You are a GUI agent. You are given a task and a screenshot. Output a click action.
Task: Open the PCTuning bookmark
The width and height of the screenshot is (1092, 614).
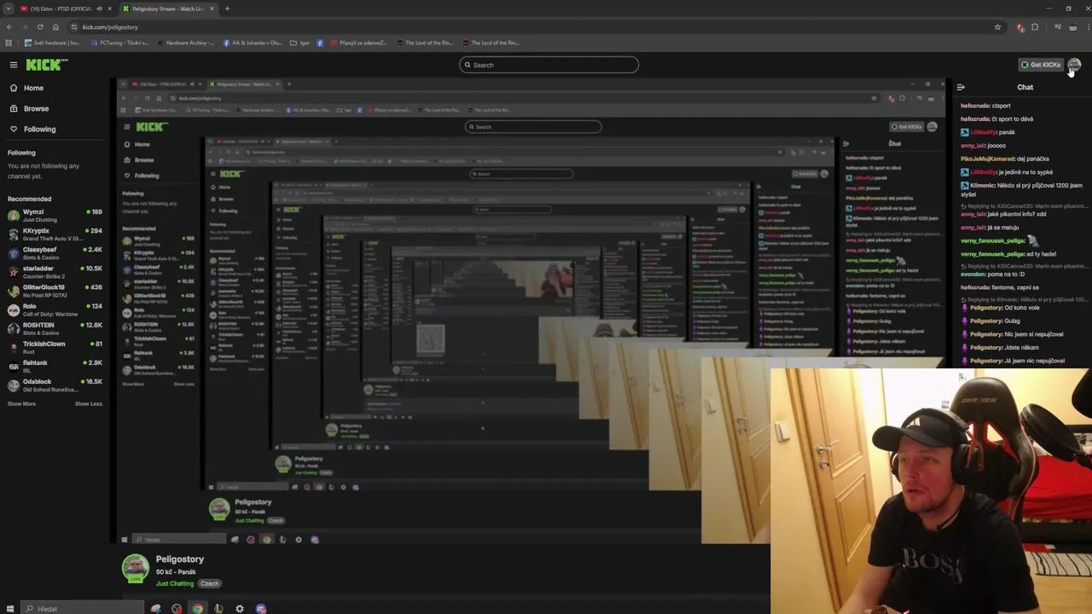point(119,43)
